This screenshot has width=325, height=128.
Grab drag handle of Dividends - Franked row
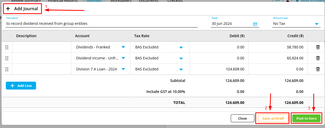point(7,47)
